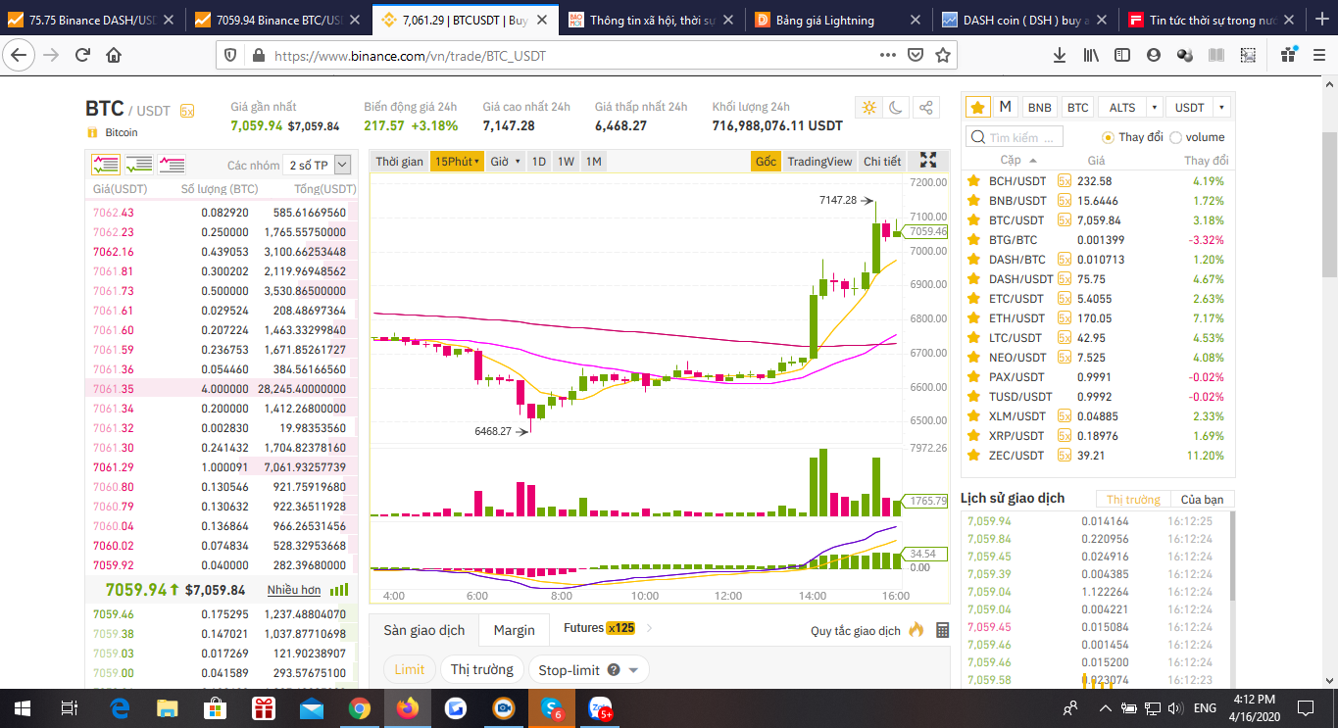The image size is (1338, 728).
Task: Switch to light theme with the sun icon
Action: 868,108
